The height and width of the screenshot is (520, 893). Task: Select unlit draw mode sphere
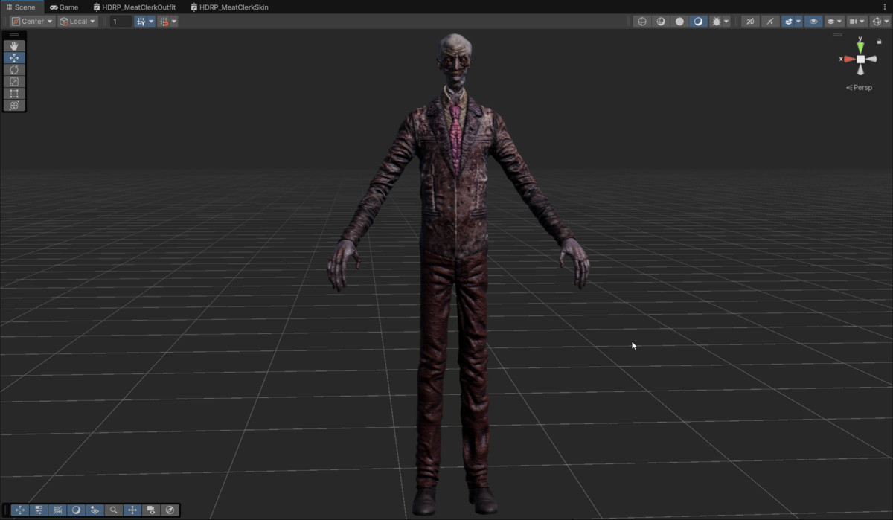pos(679,22)
